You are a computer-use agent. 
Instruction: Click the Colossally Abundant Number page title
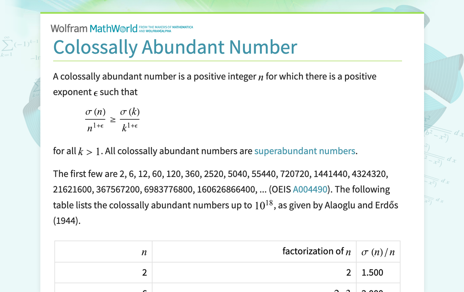(x=175, y=47)
